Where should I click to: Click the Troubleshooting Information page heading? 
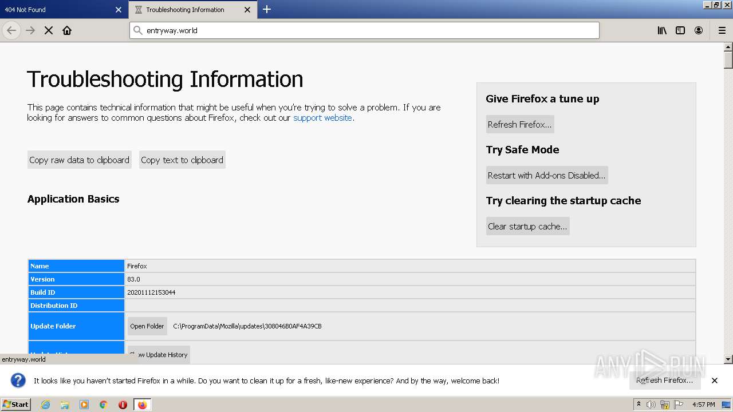pyautogui.click(x=165, y=79)
